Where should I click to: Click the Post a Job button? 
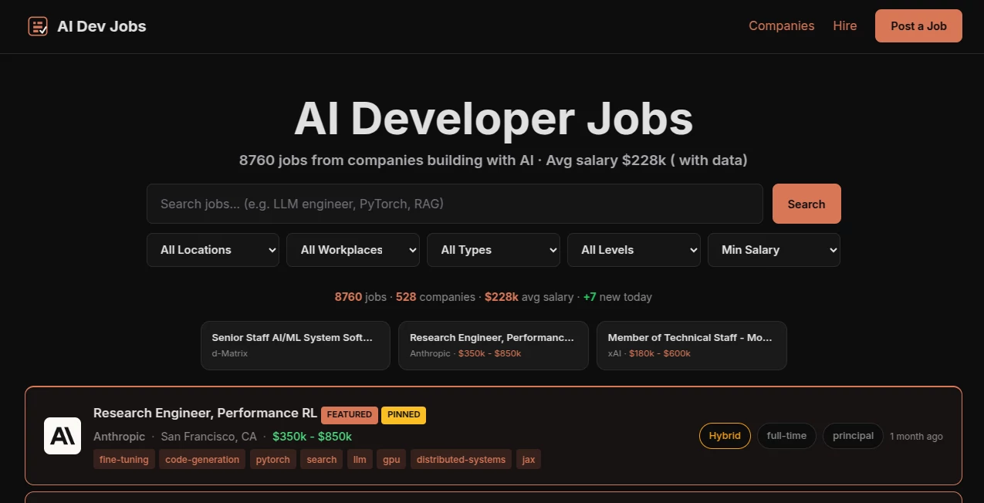918,25
